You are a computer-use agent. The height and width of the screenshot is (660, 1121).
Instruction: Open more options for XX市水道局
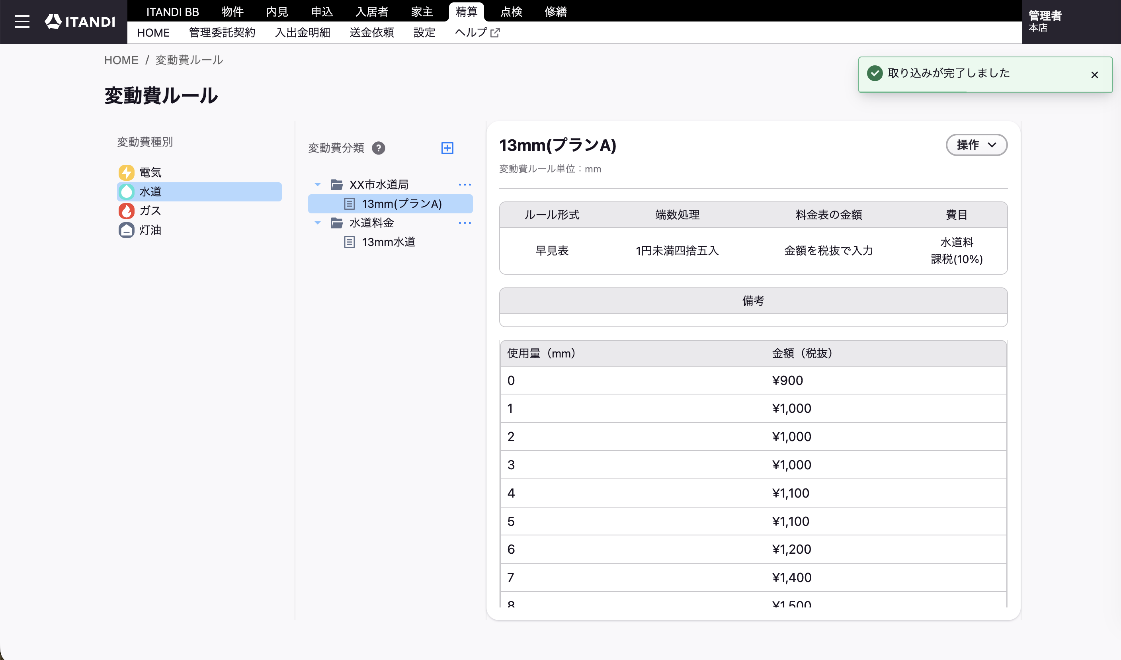tap(465, 185)
